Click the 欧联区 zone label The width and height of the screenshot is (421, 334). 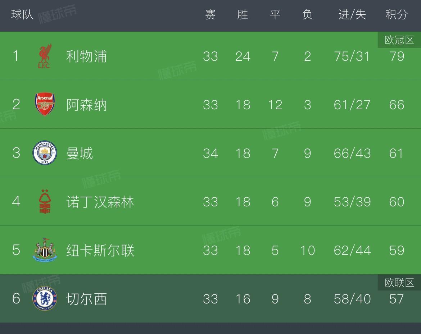(x=399, y=283)
